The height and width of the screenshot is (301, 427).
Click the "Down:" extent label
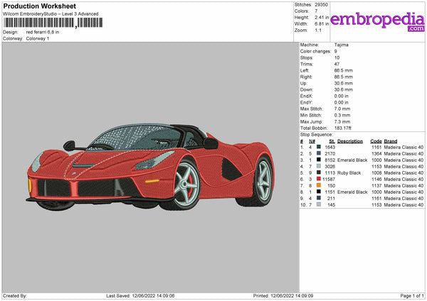coord(307,89)
